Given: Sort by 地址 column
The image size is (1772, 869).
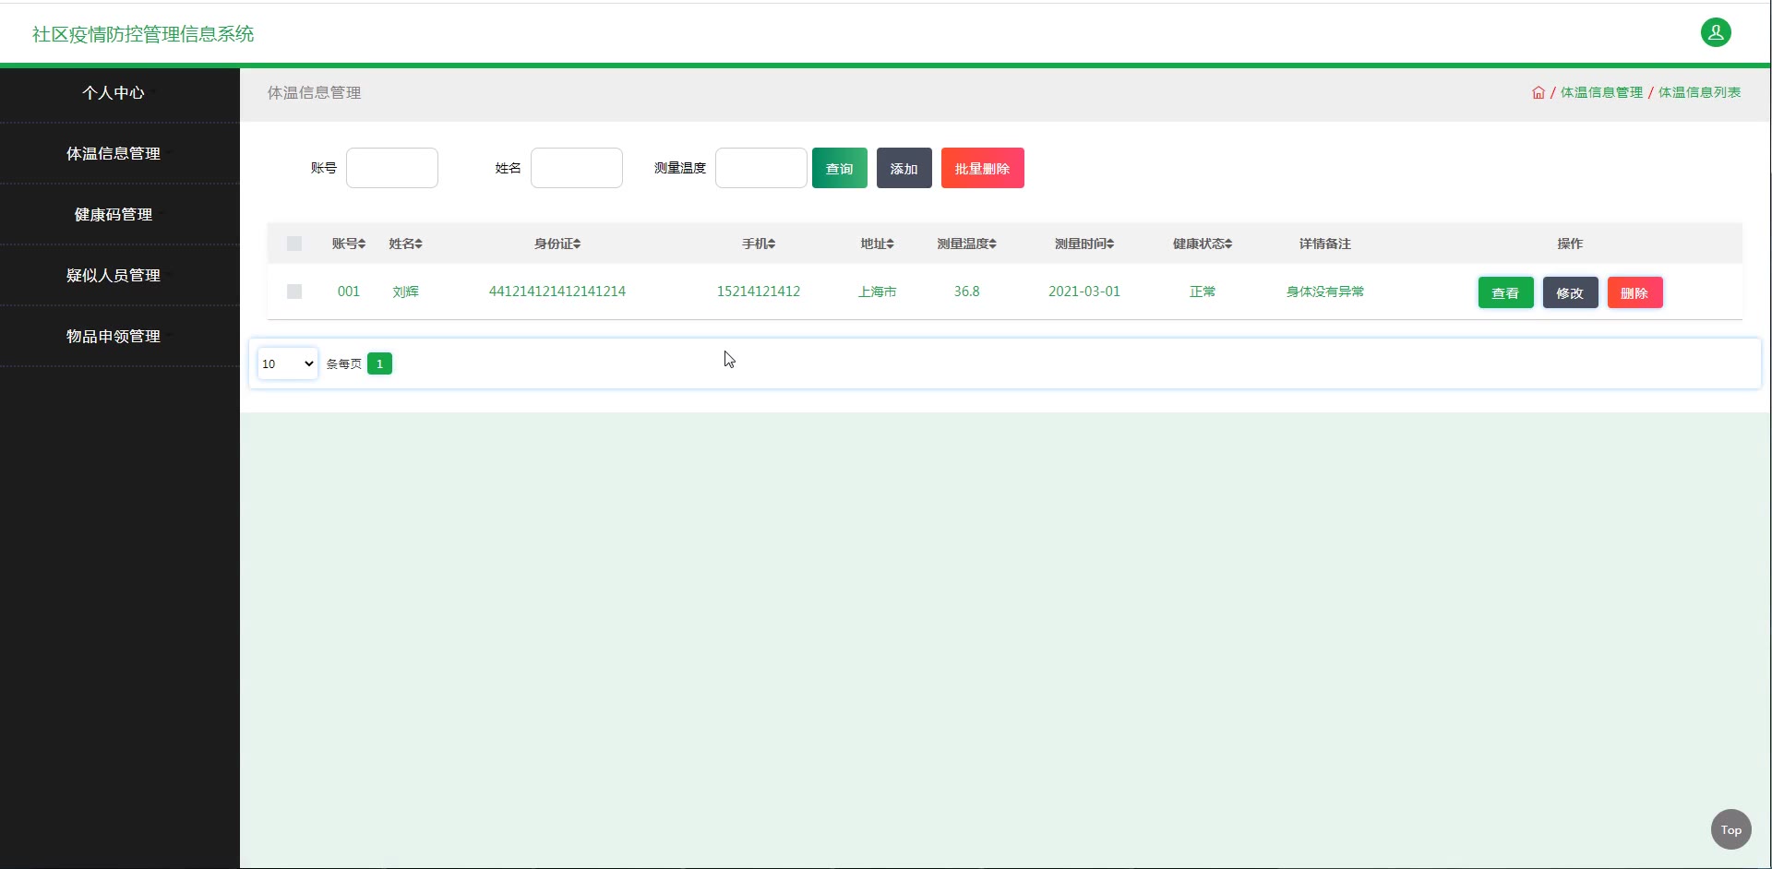Looking at the screenshot, I should pos(877,244).
